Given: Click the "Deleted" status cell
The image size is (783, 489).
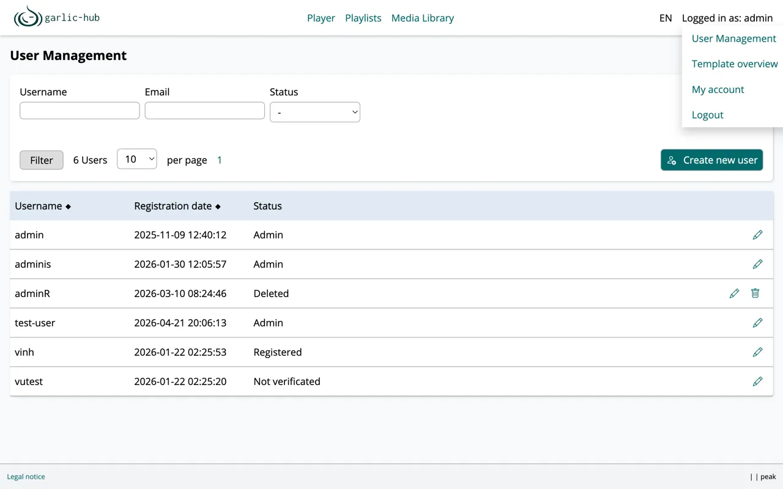Looking at the screenshot, I should (271, 293).
